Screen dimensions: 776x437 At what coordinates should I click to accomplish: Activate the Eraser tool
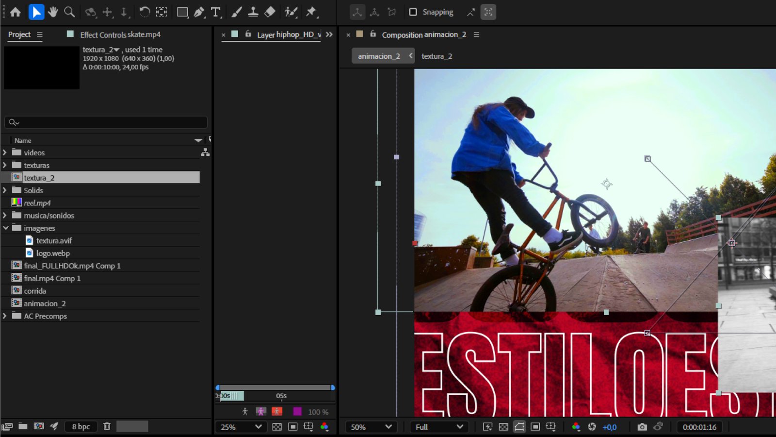[x=270, y=12]
